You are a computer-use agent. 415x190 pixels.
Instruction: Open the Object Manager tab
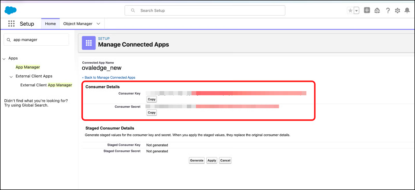click(x=78, y=24)
